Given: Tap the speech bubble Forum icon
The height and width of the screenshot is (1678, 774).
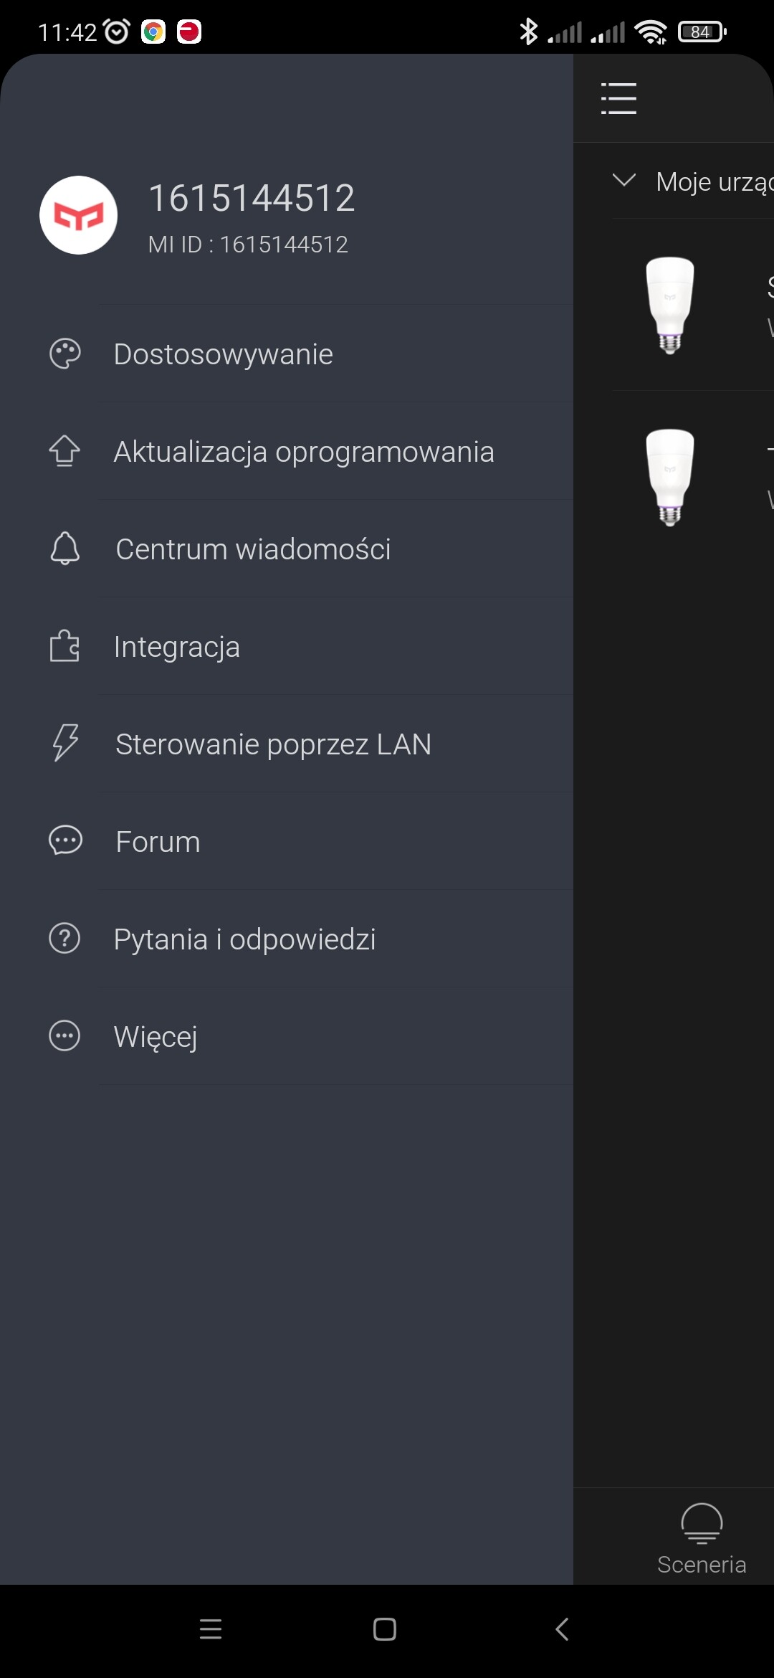Looking at the screenshot, I should 64,840.
